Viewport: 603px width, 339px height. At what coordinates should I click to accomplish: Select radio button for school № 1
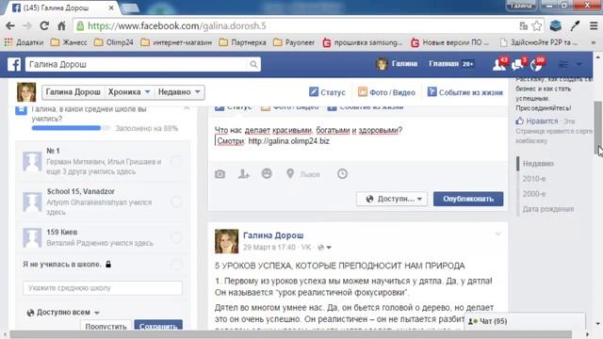click(176, 161)
